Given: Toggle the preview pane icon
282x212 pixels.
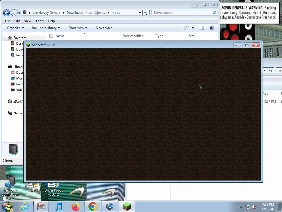Looking at the screenshot, I should [202, 28].
